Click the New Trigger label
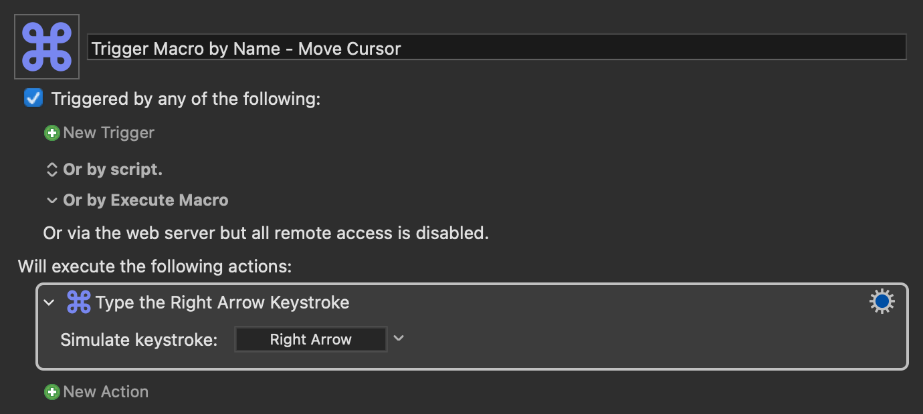Screen dimensions: 923x414 click(109, 133)
